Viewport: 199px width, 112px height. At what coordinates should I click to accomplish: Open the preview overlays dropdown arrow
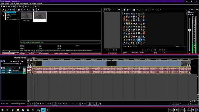[x=155, y=10]
